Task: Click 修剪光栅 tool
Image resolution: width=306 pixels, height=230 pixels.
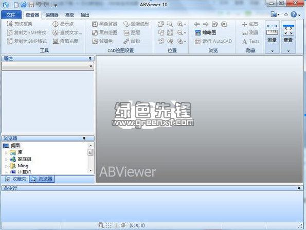Action: click(x=65, y=41)
